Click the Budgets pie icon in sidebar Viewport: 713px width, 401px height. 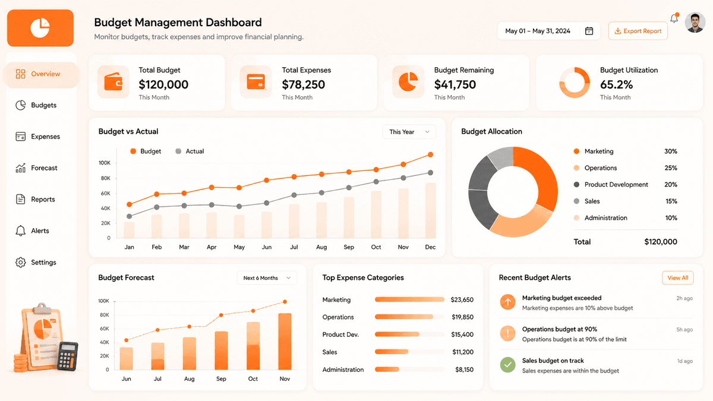[x=21, y=105]
